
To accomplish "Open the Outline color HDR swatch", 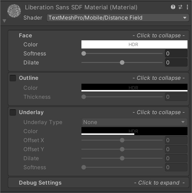I will point(134,88).
